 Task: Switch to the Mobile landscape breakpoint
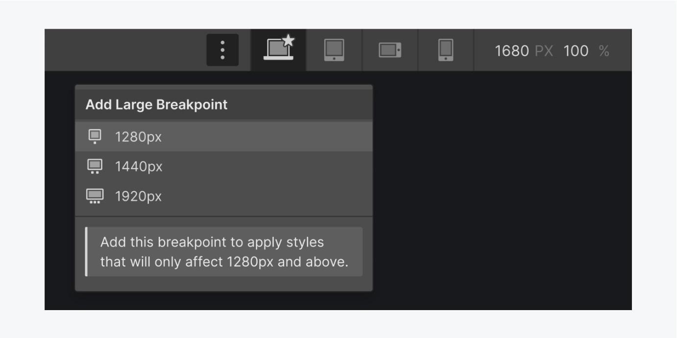coord(389,50)
